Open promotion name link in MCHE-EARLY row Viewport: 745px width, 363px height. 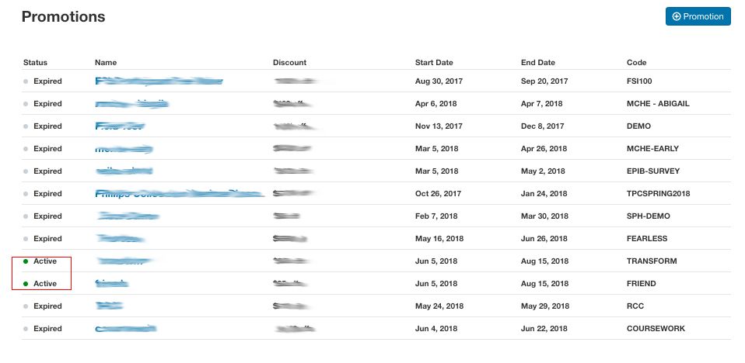[124, 148]
